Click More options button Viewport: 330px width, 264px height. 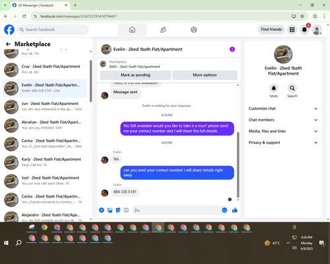(x=205, y=75)
